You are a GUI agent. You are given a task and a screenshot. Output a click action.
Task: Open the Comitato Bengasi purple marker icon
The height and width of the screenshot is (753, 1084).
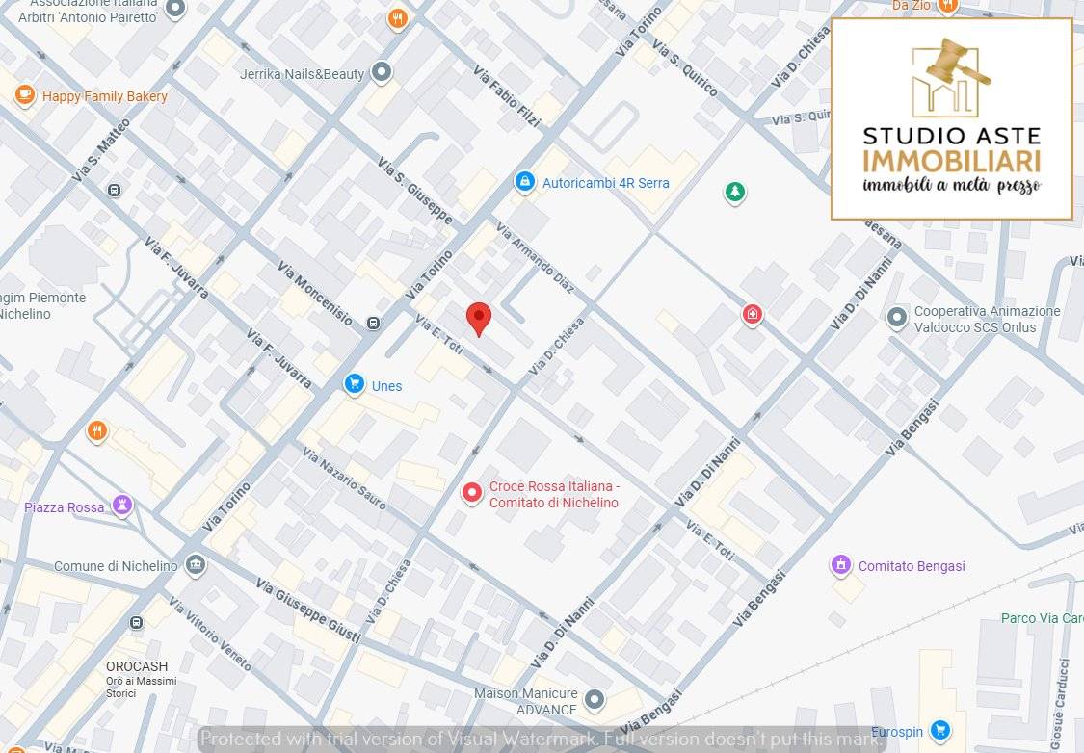pyautogui.click(x=841, y=565)
